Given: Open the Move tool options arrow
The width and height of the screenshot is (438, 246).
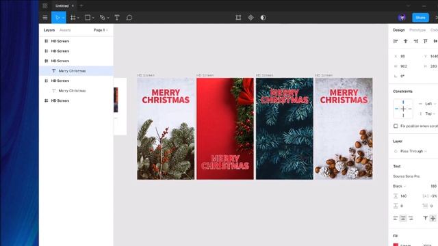Looking at the screenshot, I should (x=64, y=18).
